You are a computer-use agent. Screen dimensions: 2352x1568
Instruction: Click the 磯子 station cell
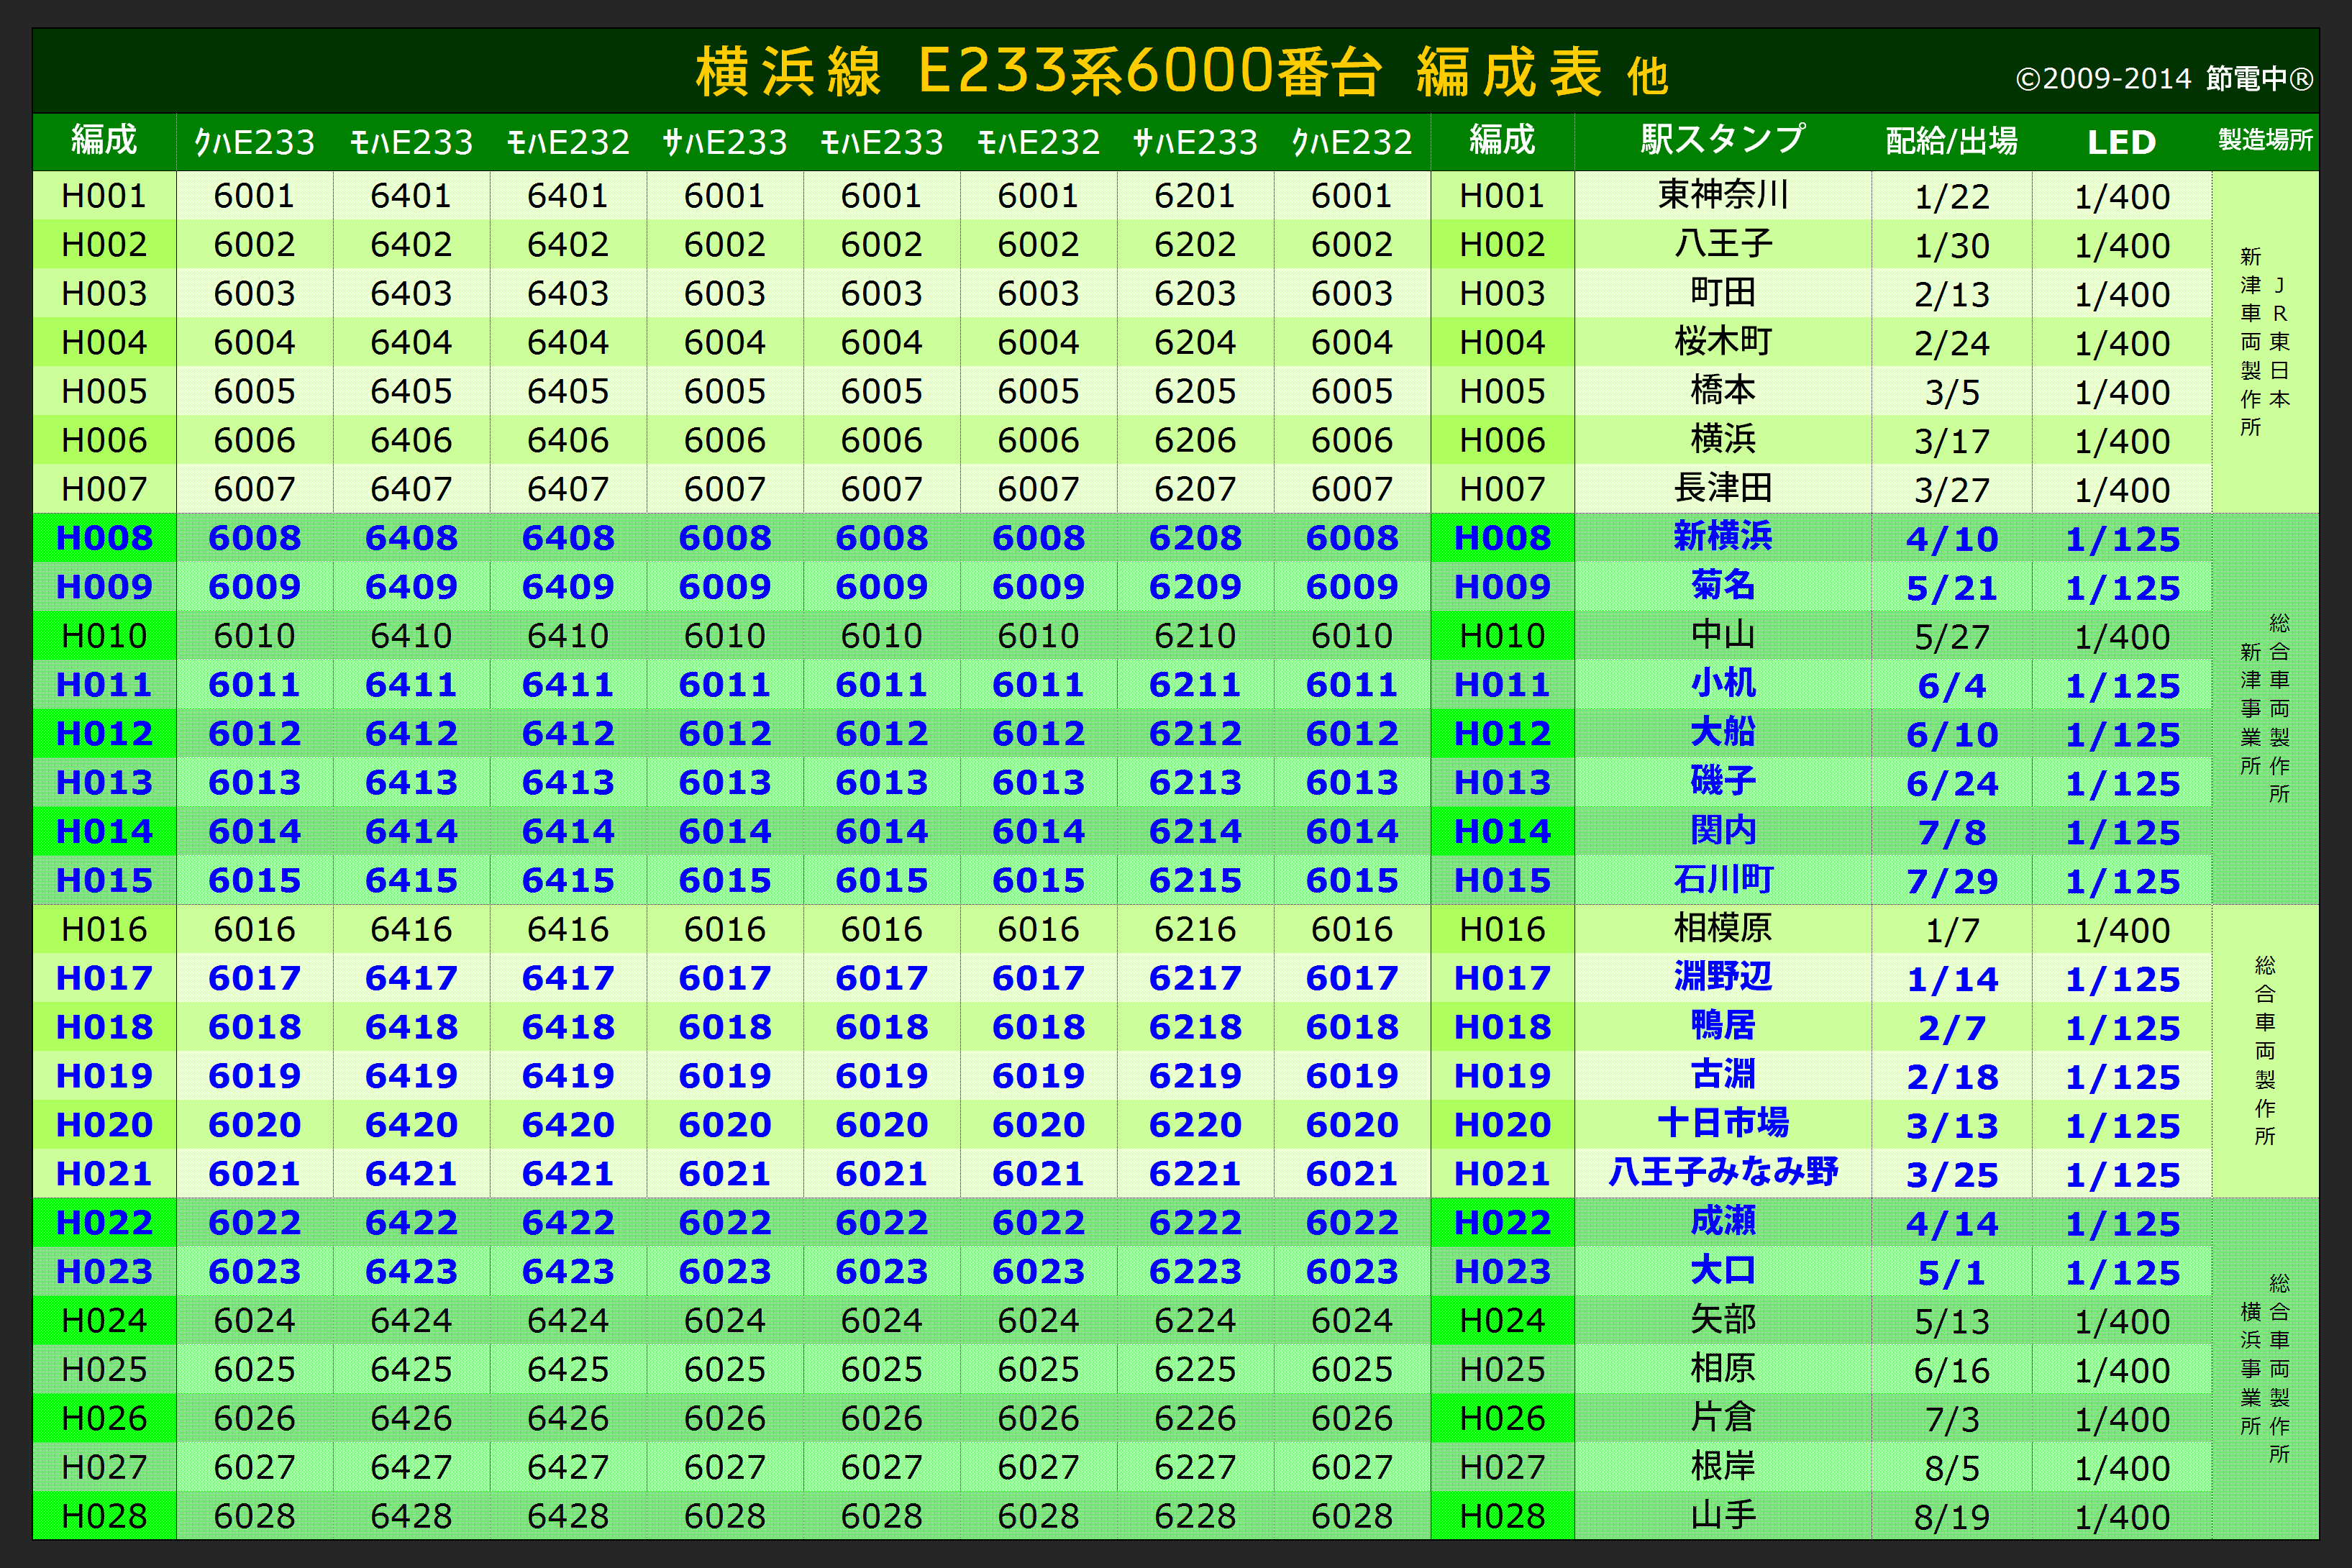point(1722,781)
